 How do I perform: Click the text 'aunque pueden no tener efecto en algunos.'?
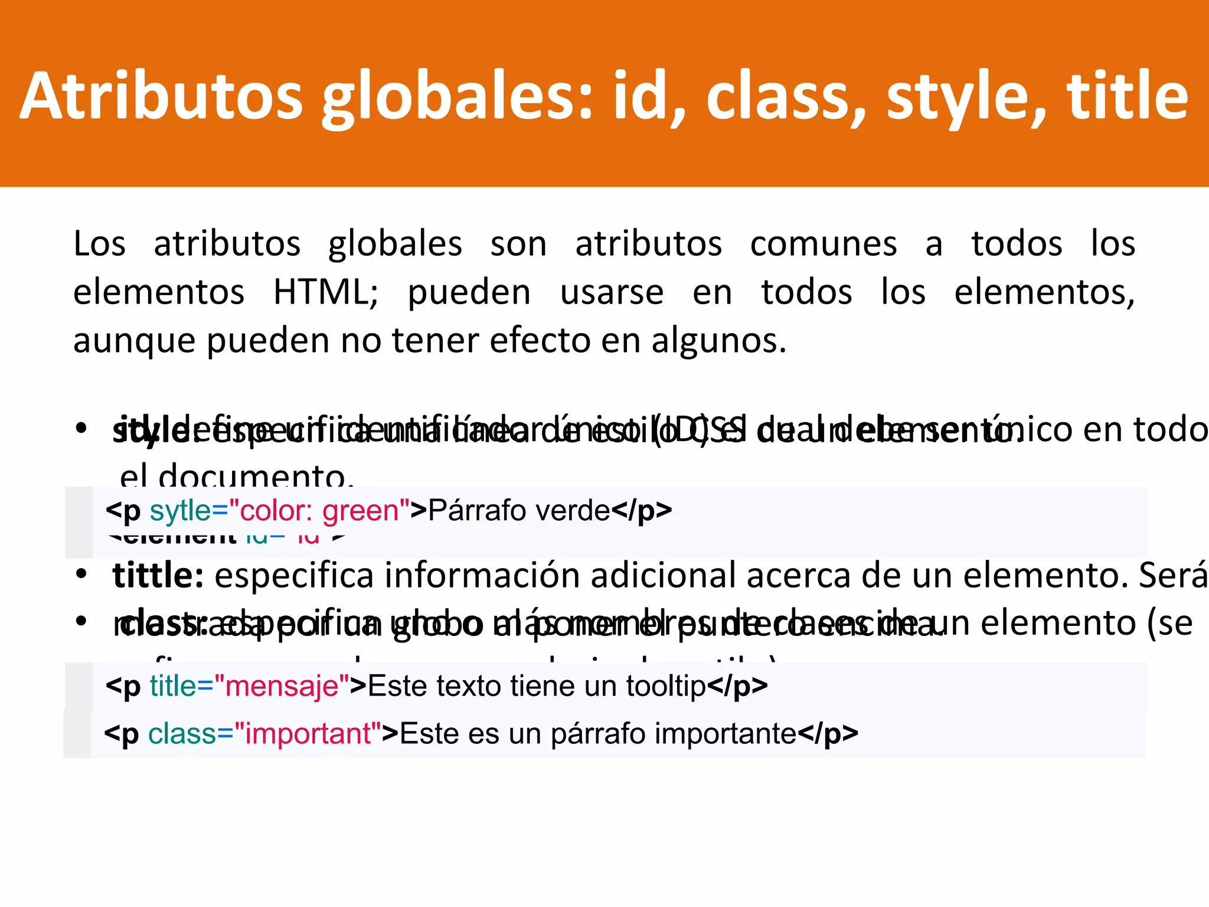(x=430, y=341)
